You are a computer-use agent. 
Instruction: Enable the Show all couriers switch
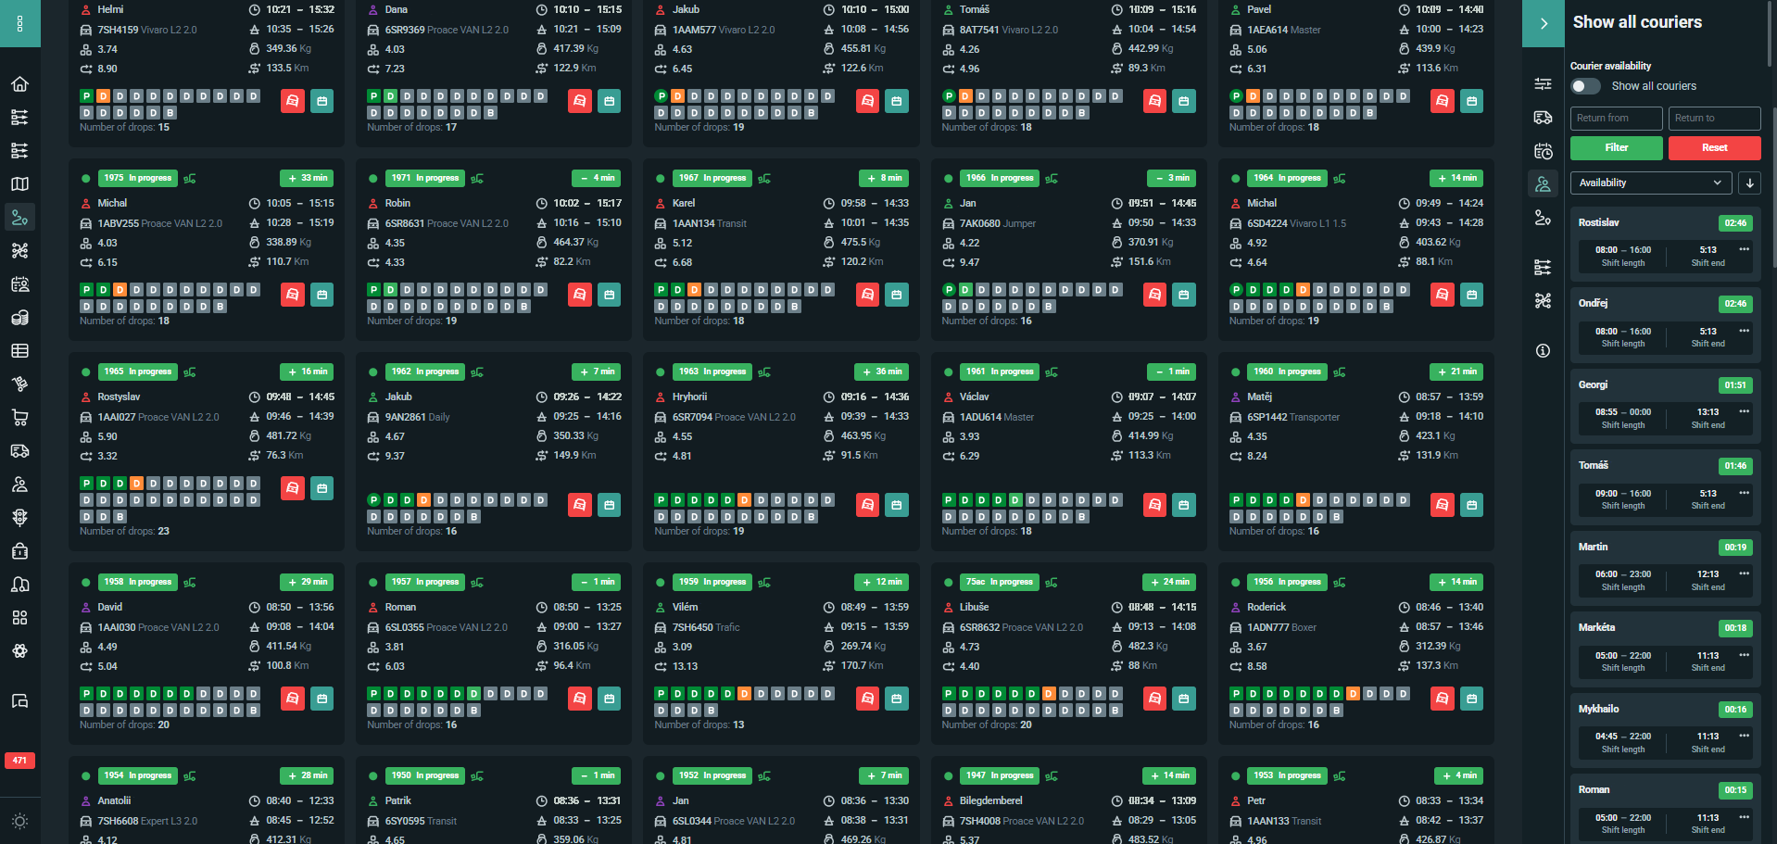[x=1585, y=86]
